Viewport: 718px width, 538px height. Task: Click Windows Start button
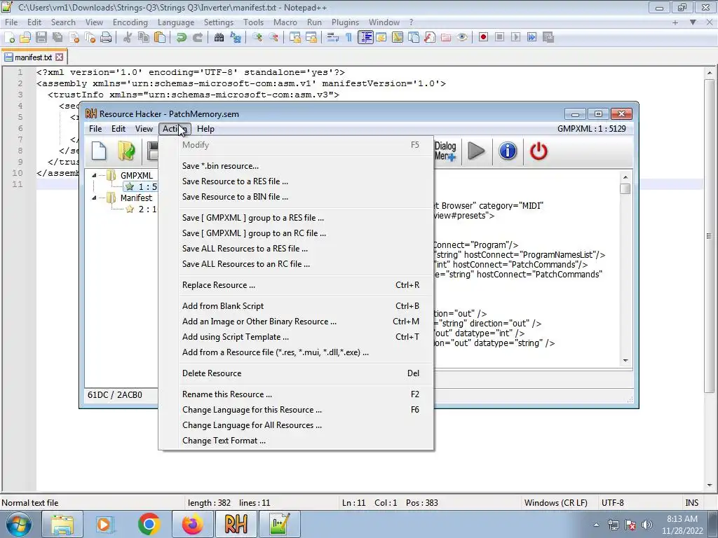coord(18,524)
